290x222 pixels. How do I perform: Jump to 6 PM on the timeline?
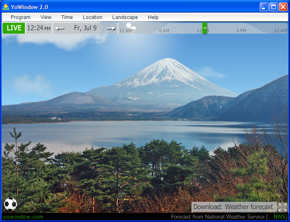click(x=241, y=31)
